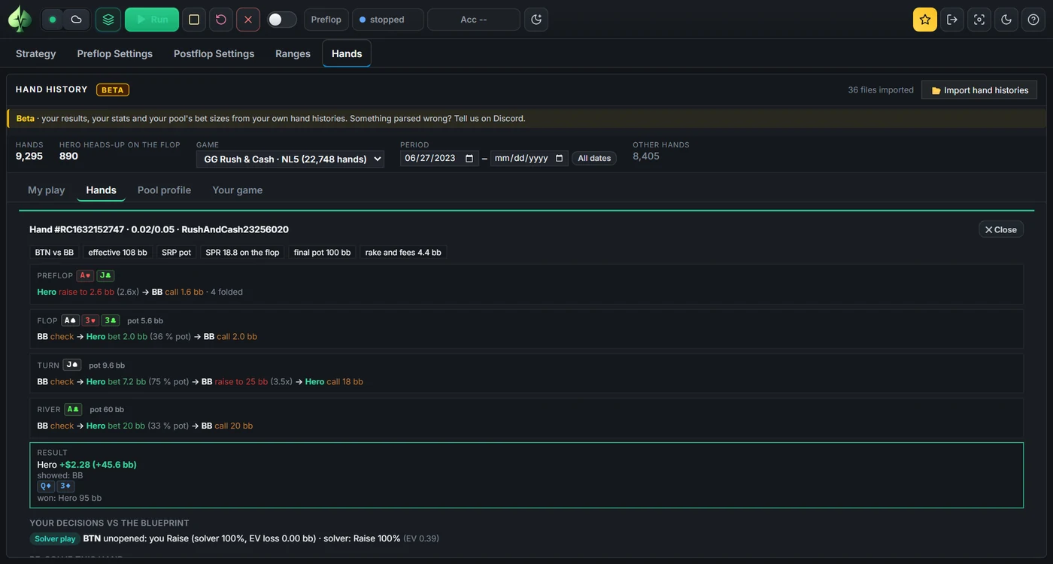Click the Acc -- display
1053x564 pixels.
pos(474,20)
